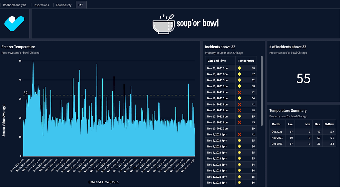Click Nov 1, 2021 12am axis label
The width and height of the screenshot is (340, 187).
point(17,165)
